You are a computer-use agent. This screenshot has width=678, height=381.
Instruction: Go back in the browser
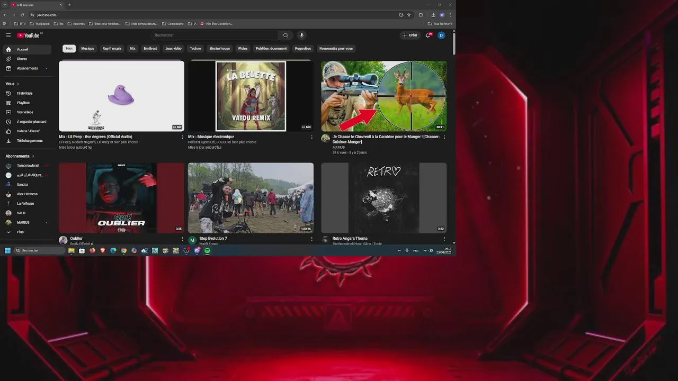(5, 15)
